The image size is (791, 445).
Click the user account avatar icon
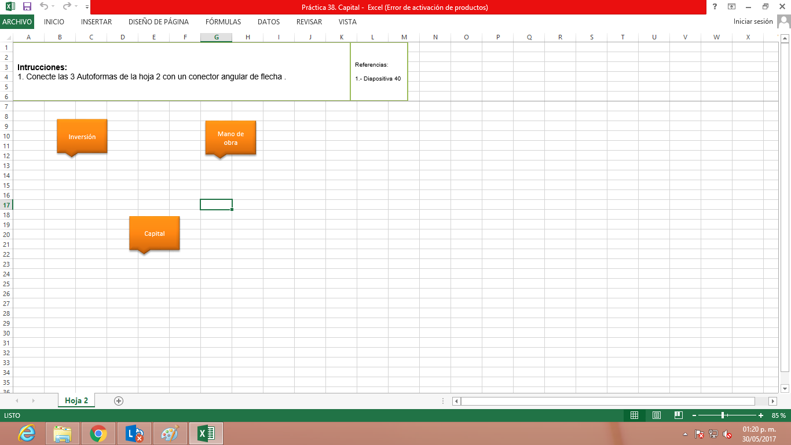point(783,21)
